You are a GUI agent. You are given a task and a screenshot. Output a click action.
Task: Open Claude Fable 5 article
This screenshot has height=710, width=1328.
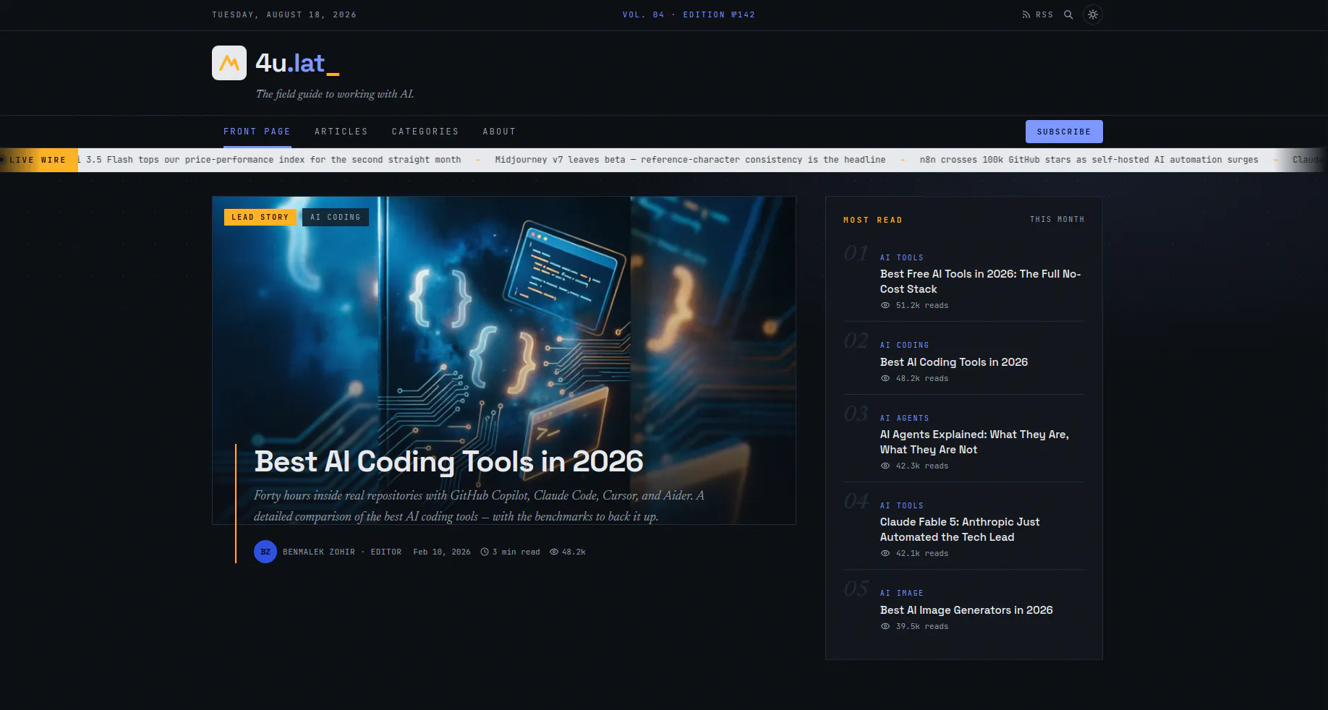click(960, 529)
